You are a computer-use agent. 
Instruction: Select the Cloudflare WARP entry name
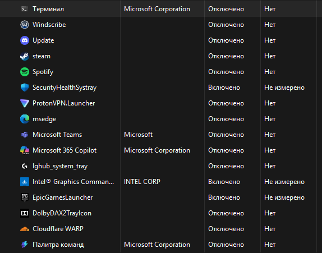pos(58,229)
